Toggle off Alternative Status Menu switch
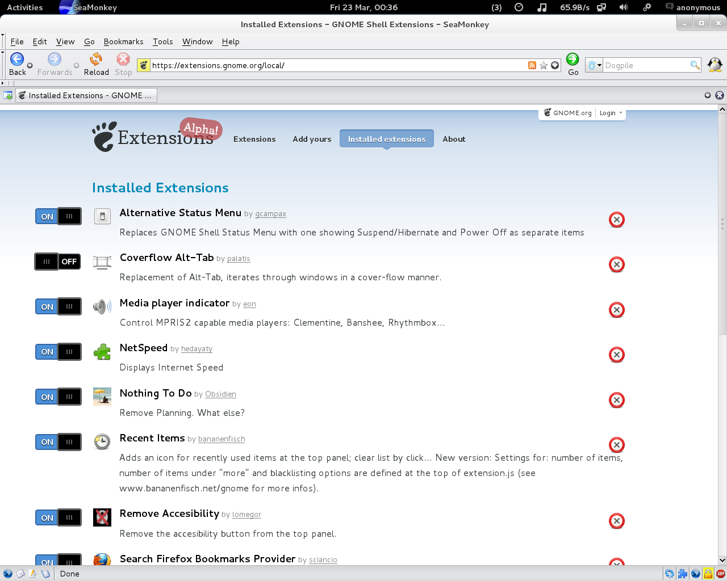The height and width of the screenshot is (581, 727). click(59, 216)
